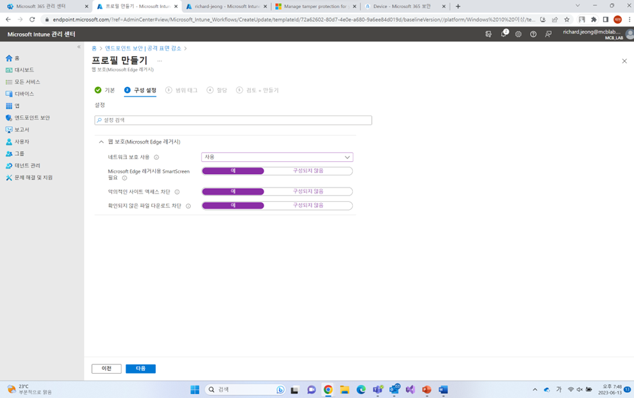
Task: Open PowerPoint from the taskbar
Action: pyautogui.click(x=426, y=389)
